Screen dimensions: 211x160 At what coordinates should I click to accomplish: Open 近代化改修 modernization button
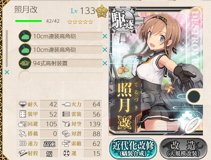pos(133,148)
